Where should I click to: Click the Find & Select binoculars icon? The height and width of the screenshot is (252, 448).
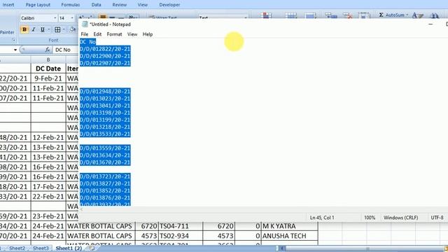point(435,15)
